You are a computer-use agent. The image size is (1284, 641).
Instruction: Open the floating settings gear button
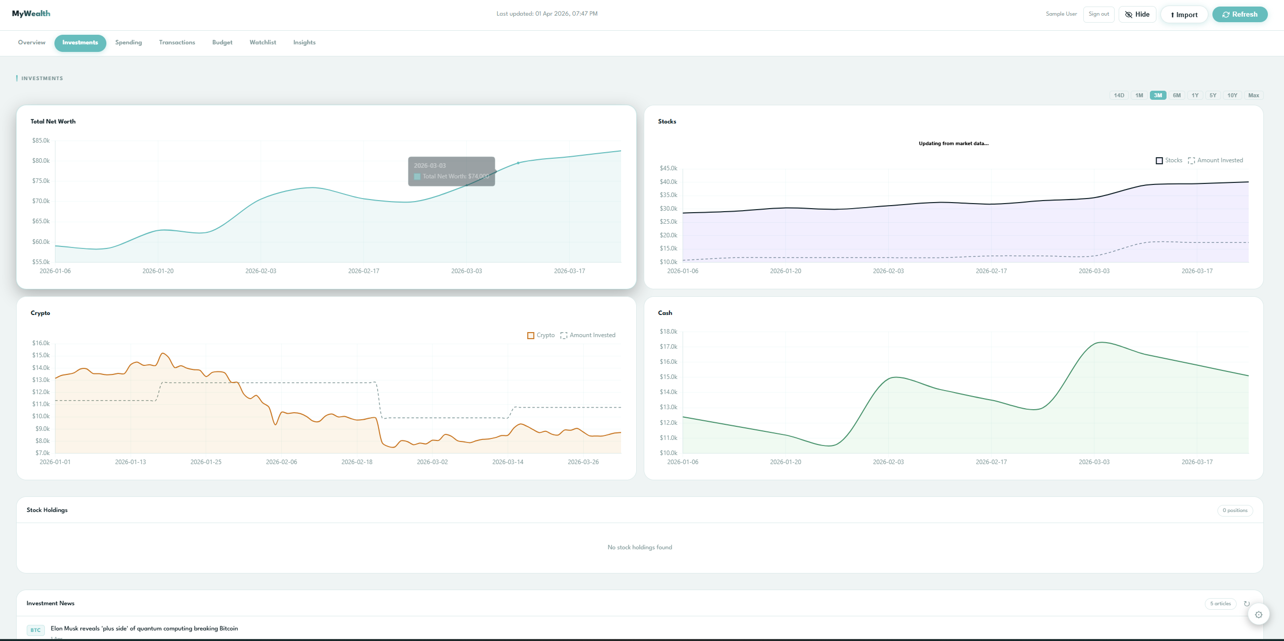click(x=1259, y=614)
